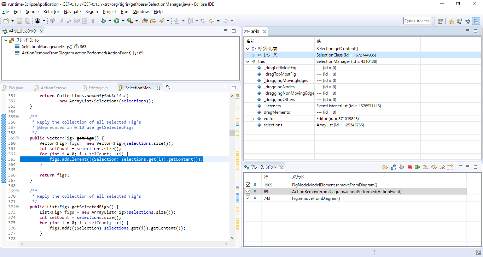This screenshot has height=257, width=483.
Task: Click the Step Over curved arrow icon
Action: (x=434, y=167)
